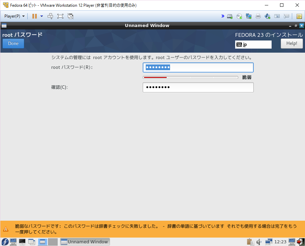Select the Unnamed Window taskbar entry

85,242
